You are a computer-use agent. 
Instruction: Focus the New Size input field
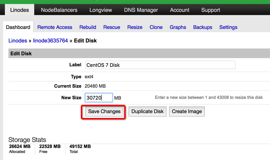click(99, 98)
